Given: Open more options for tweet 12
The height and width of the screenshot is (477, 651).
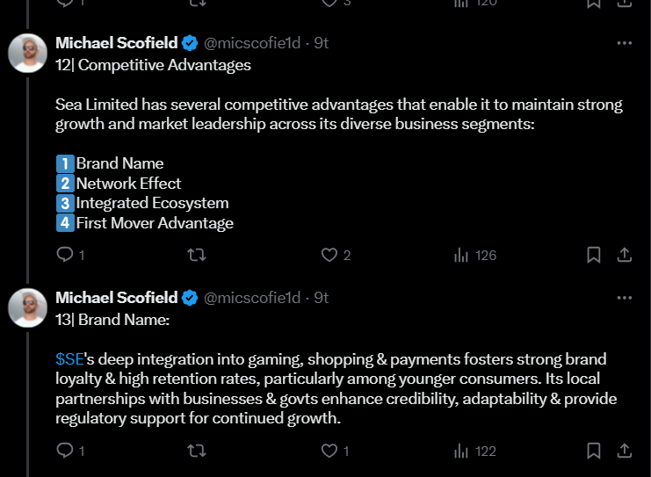Looking at the screenshot, I should coord(624,43).
